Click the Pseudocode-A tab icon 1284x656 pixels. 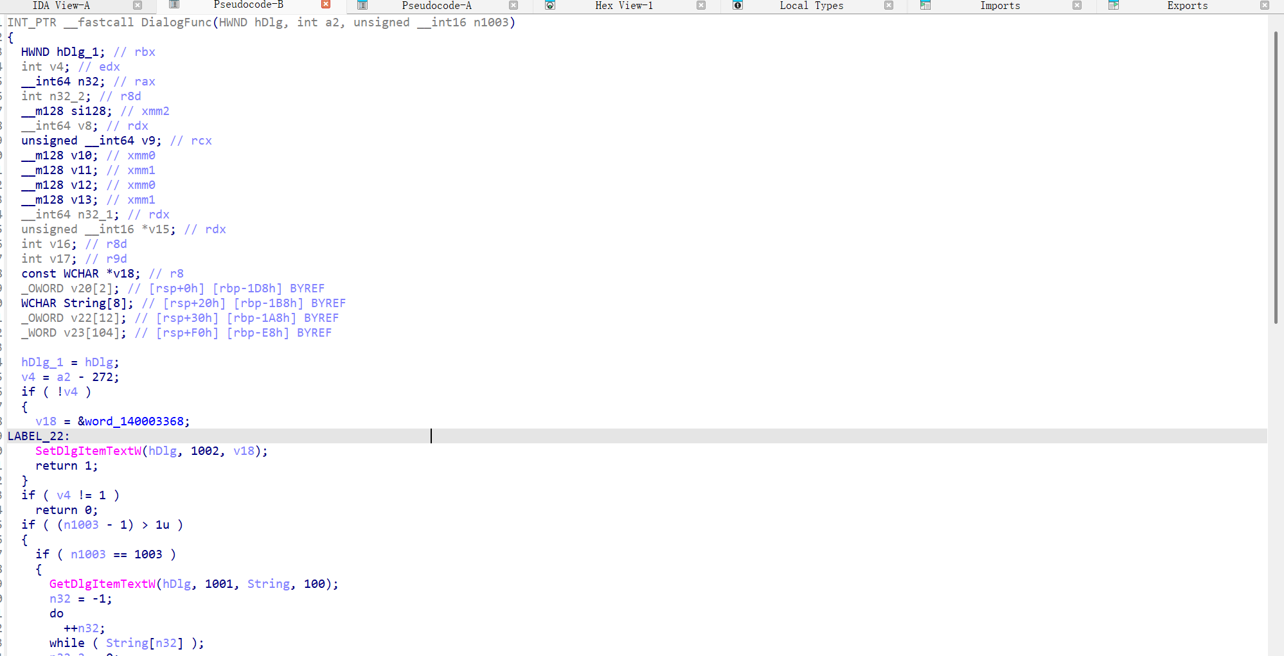click(x=362, y=5)
